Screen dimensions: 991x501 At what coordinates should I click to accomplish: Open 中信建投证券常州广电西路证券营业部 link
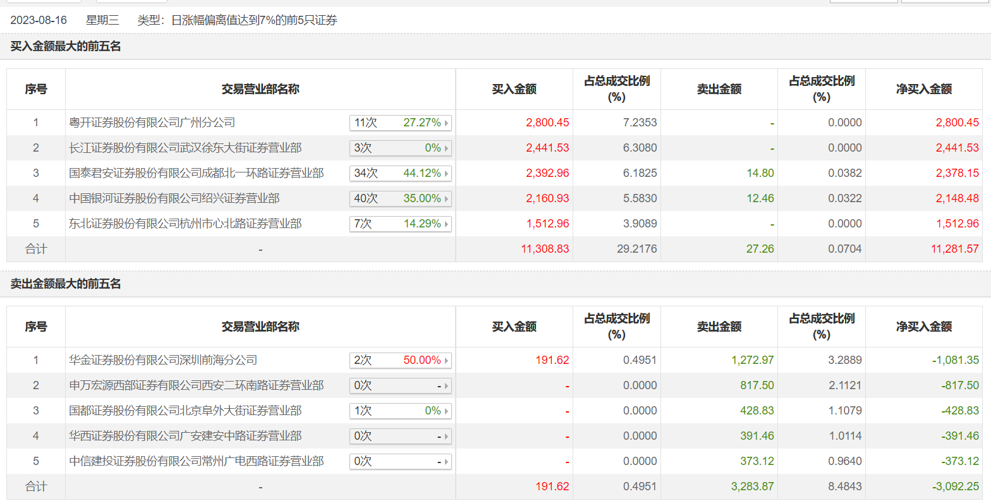pos(197,461)
